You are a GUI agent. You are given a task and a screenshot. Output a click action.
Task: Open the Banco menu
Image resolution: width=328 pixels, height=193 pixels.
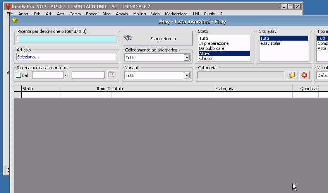[x=92, y=14]
